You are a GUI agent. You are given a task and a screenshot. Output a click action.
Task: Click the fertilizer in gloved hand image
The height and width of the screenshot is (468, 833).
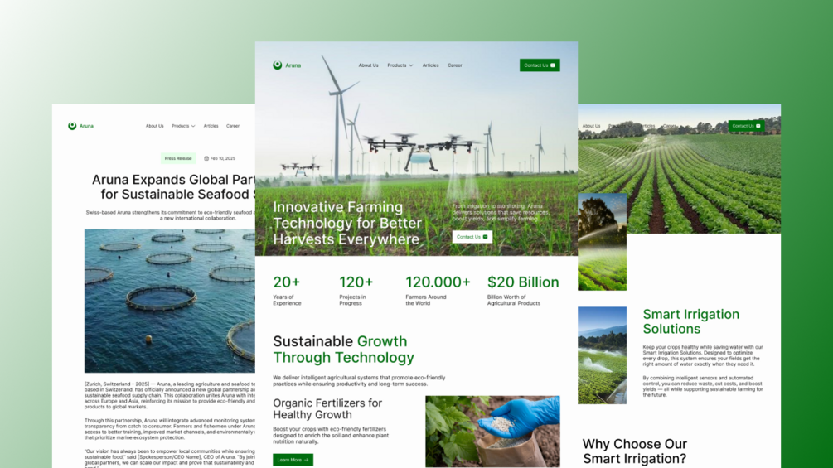[x=492, y=432]
